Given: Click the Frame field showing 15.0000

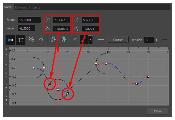Looking at the screenshot, I should click(x=29, y=20).
